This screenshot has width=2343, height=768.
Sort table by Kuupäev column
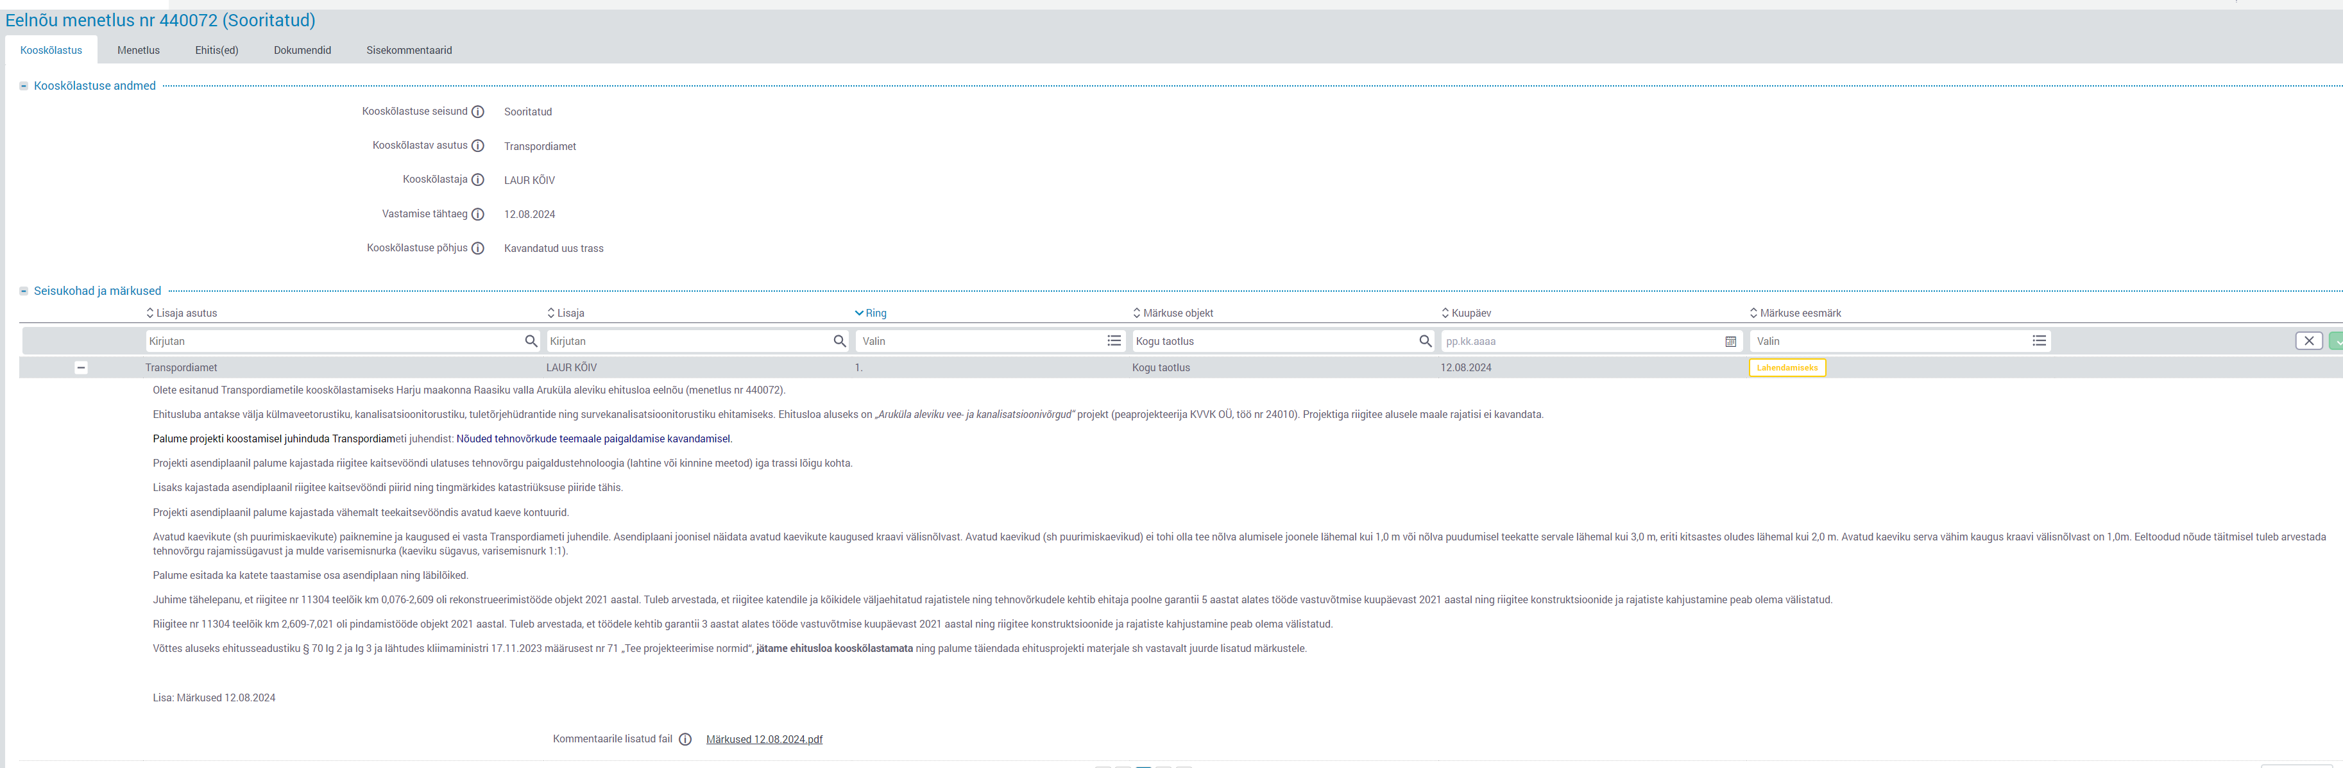(x=1465, y=313)
